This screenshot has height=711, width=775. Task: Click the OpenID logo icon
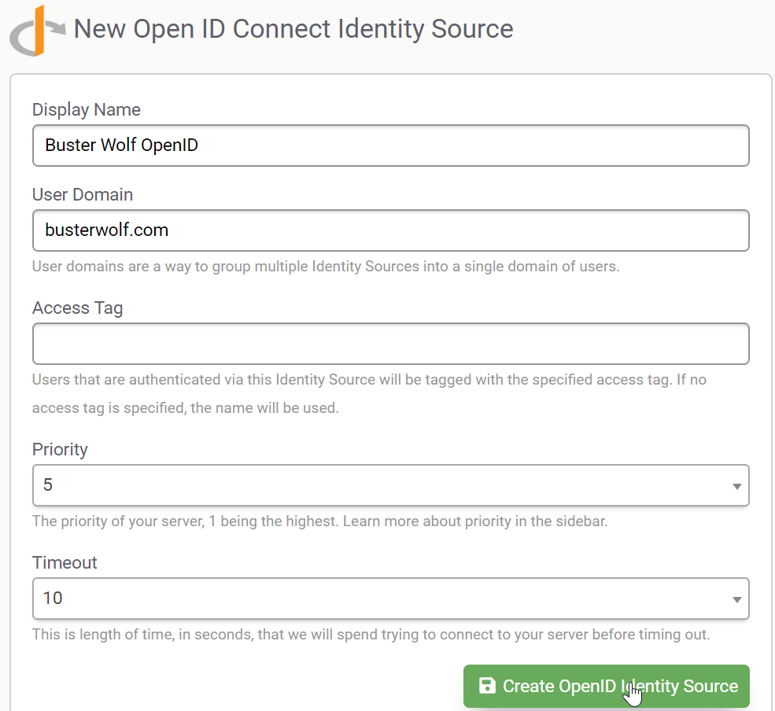pos(36,31)
